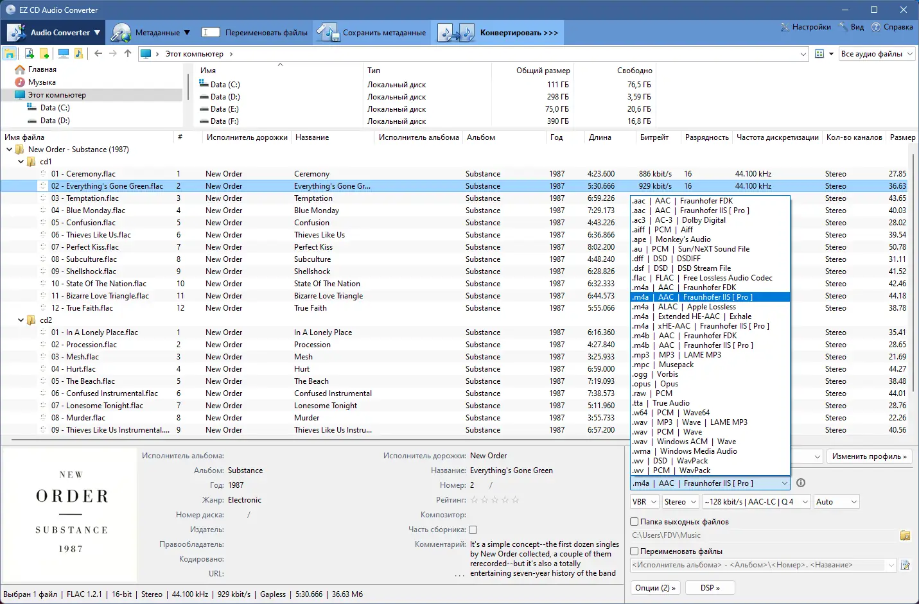Open the Опции (2) button
Image resolution: width=919 pixels, height=604 pixels.
[x=655, y=588]
